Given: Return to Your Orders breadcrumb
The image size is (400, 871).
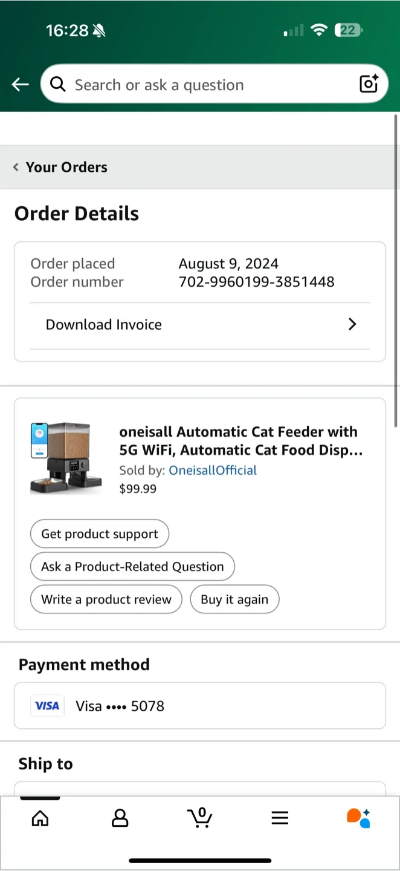Looking at the screenshot, I should coord(66,167).
